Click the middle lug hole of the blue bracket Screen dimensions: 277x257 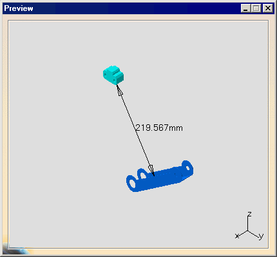[x=142, y=175]
